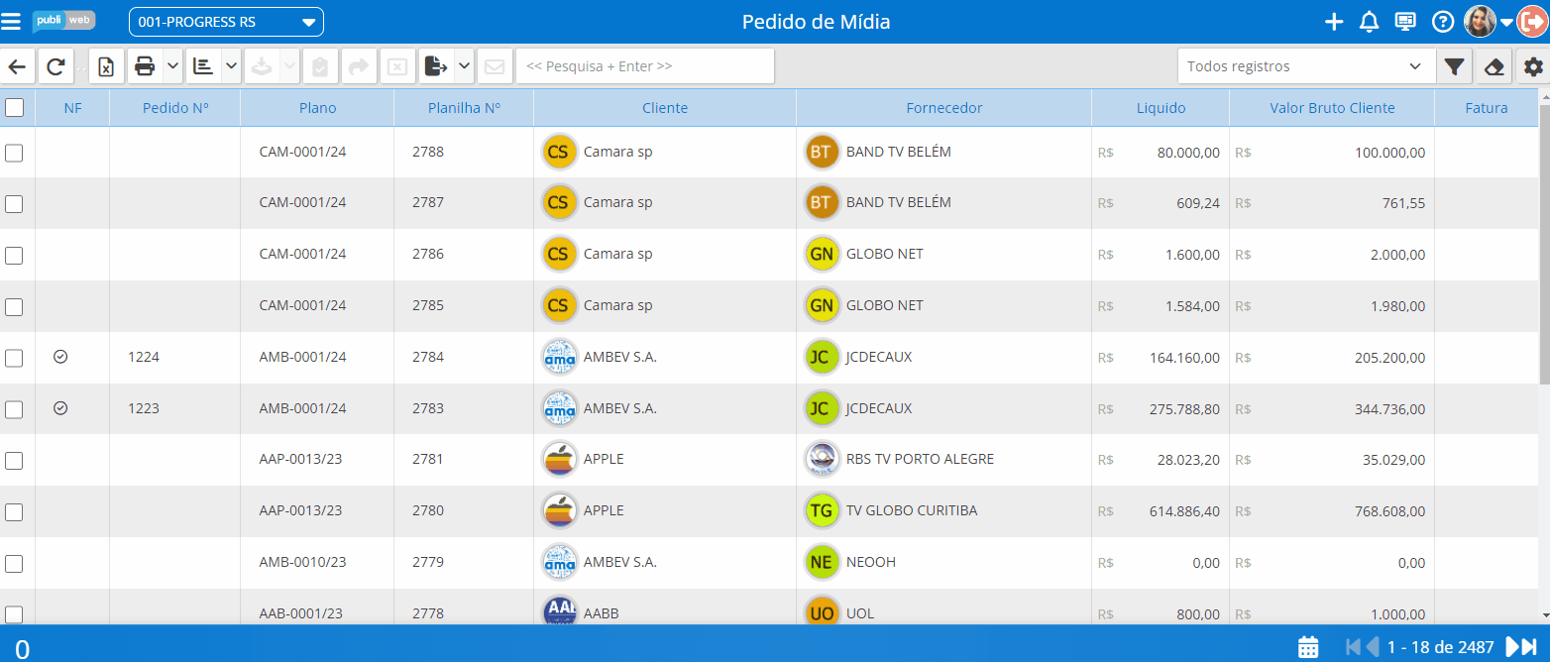
Task: Sort by the Plano column header
Action: 317,108
